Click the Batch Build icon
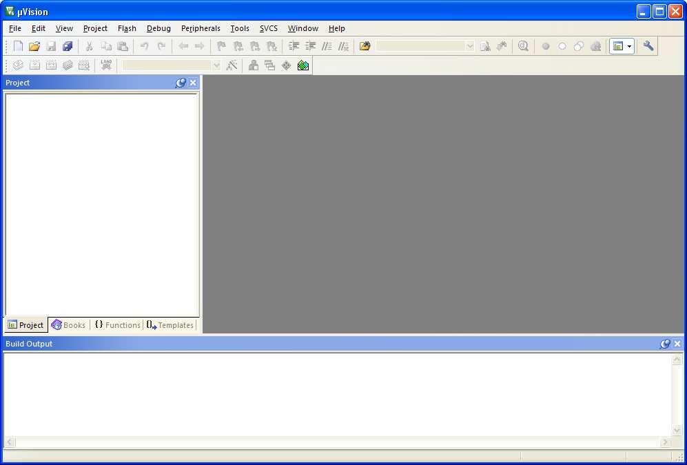The image size is (687, 465). (x=68, y=65)
